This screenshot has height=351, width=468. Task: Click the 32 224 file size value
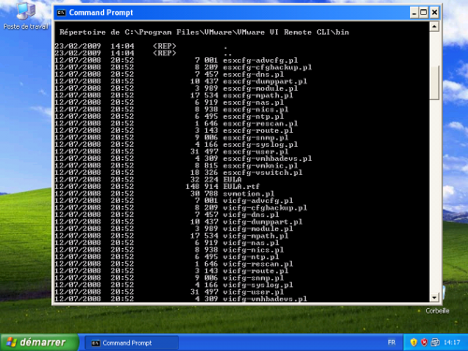(x=204, y=180)
